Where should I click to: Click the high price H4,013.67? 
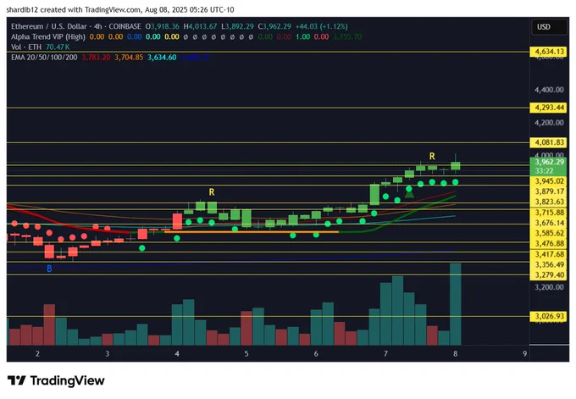pyautogui.click(x=200, y=26)
